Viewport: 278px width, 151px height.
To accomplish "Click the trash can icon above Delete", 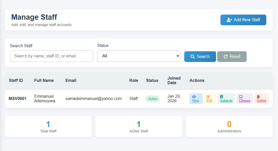I will point(258,97).
